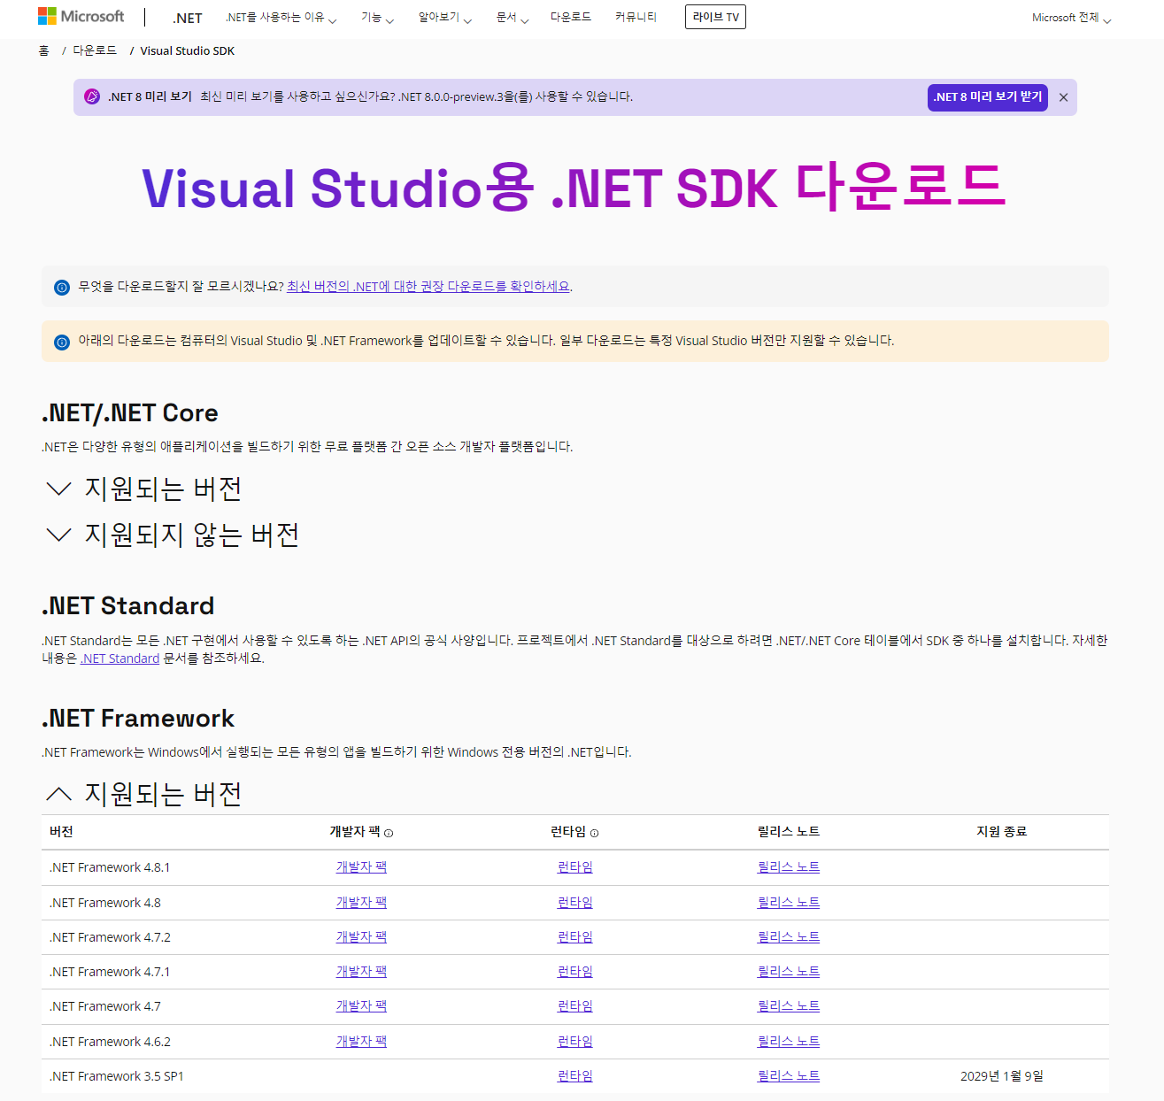Open the tooltip icon next to 개발자 팩 header
Viewport: 1164px width, 1101px height.
pos(389,833)
